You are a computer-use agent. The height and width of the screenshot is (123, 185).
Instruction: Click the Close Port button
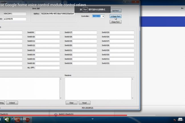[x=115, y=22]
